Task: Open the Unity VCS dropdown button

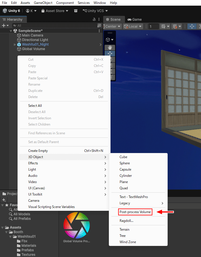Action: pos(95,11)
